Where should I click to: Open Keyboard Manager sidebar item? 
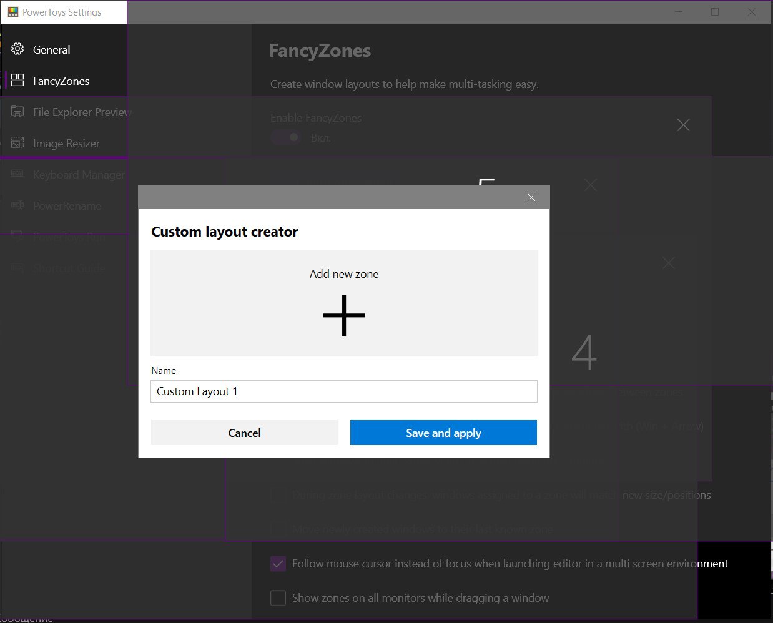(x=79, y=174)
